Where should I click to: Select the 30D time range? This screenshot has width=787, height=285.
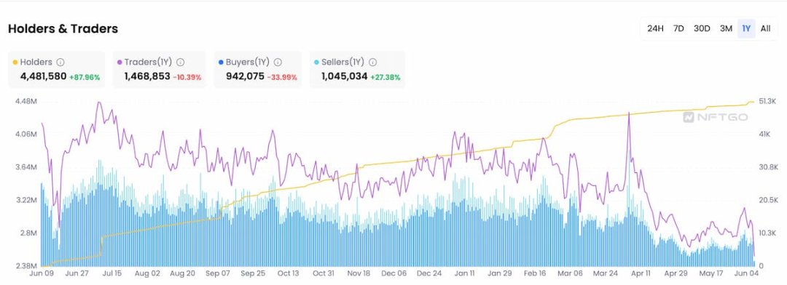tap(702, 28)
